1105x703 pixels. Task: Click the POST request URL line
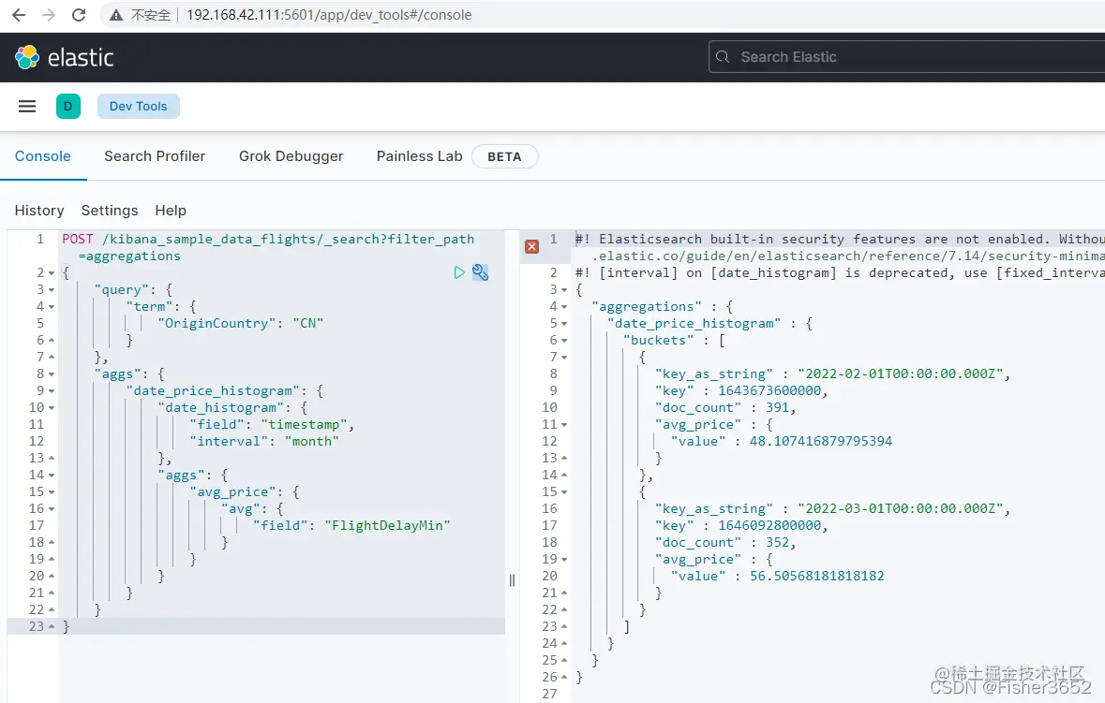pyautogui.click(x=268, y=247)
